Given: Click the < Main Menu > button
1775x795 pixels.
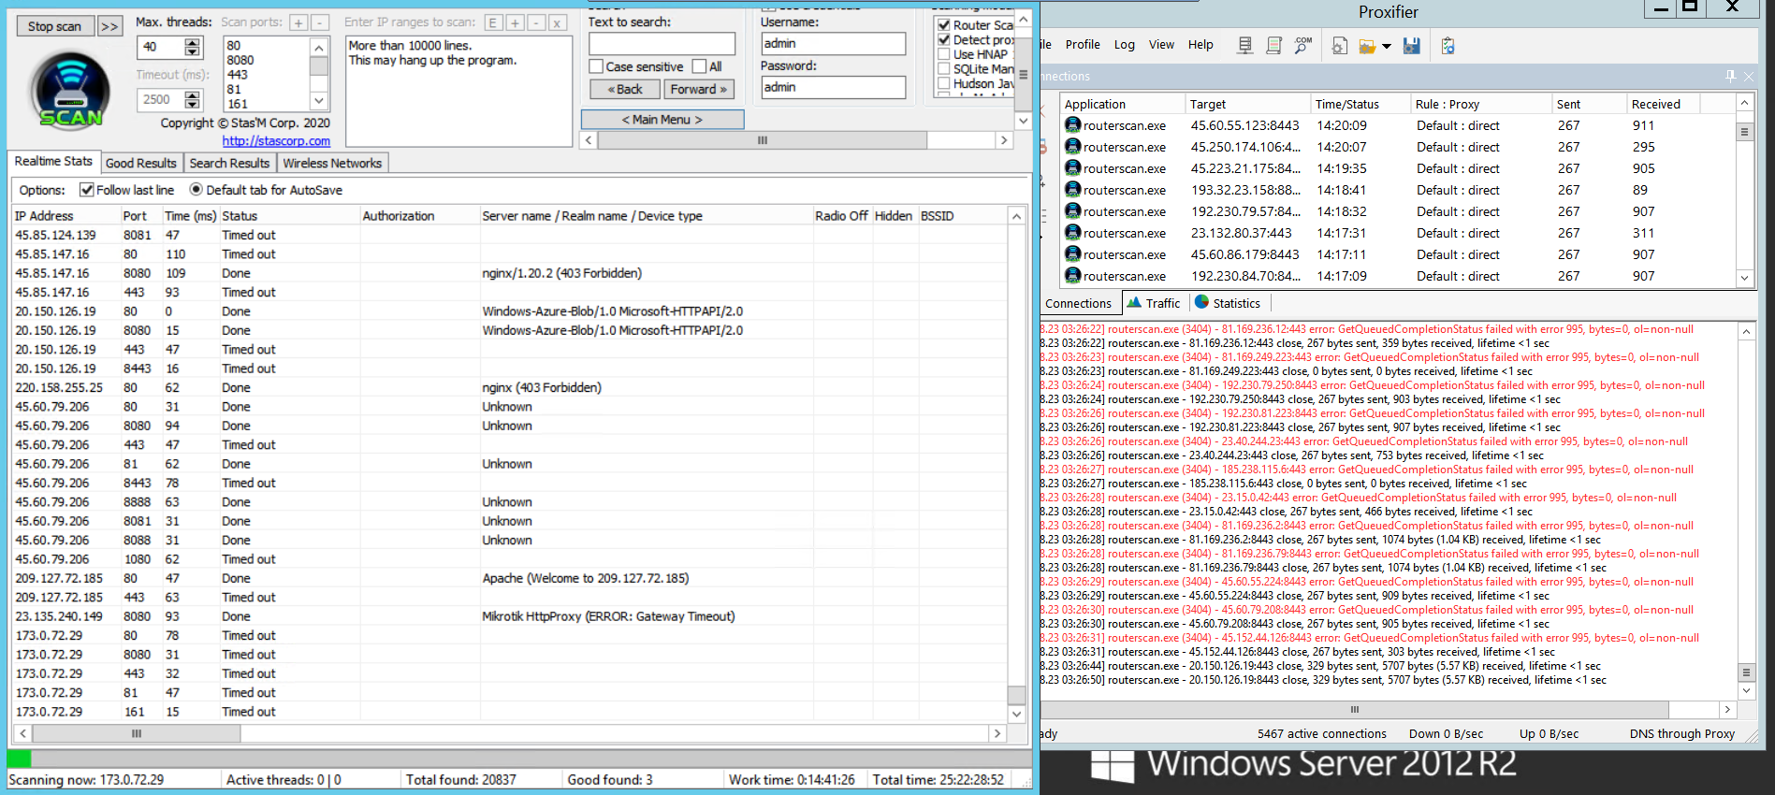Looking at the screenshot, I should [x=662, y=120].
